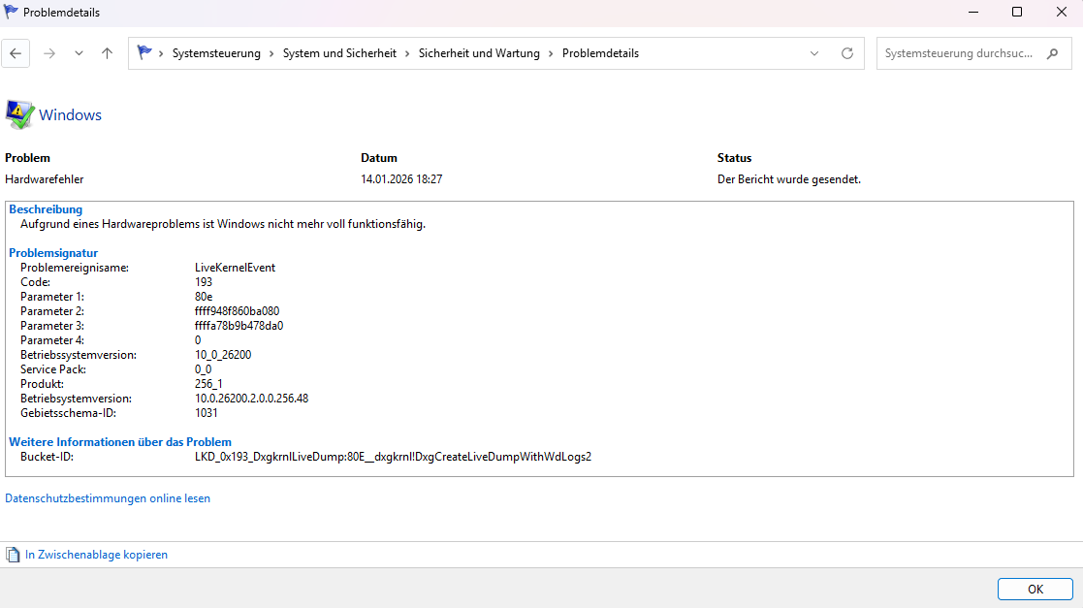Screen dimensions: 1083x608
Task: Open Datenschutzbestimmungen online lesen link
Action: click(107, 498)
